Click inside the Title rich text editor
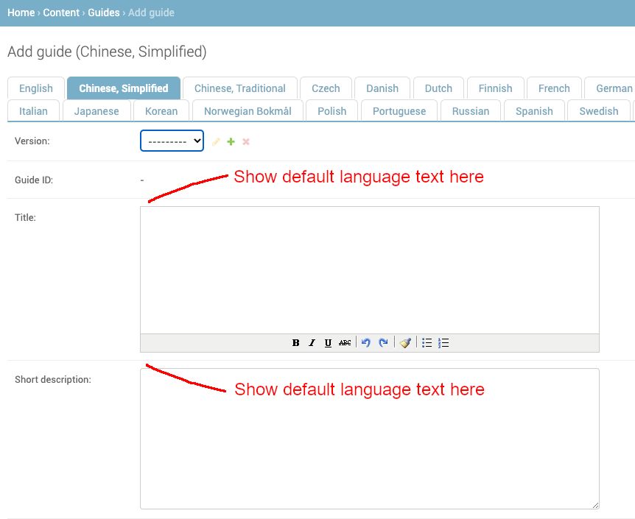This screenshot has height=519, width=635. coord(369,270)
